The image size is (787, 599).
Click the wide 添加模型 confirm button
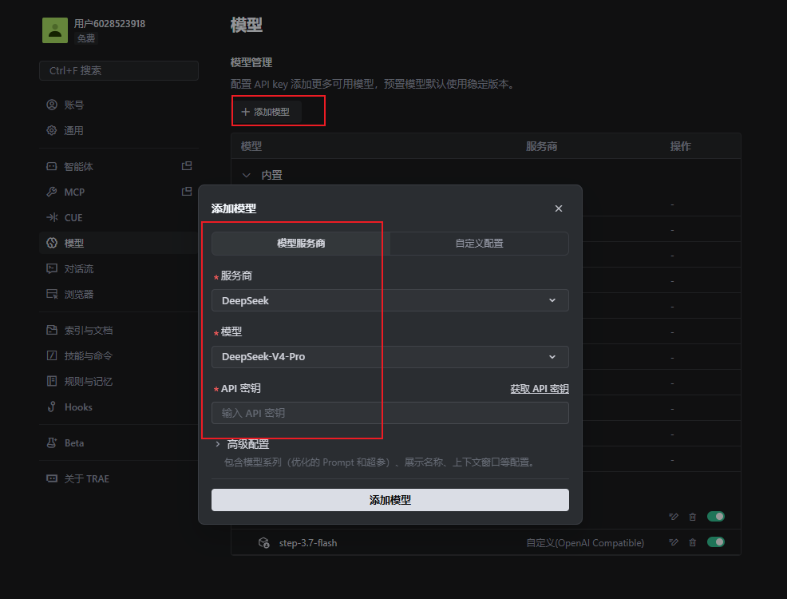click(390, 500)
